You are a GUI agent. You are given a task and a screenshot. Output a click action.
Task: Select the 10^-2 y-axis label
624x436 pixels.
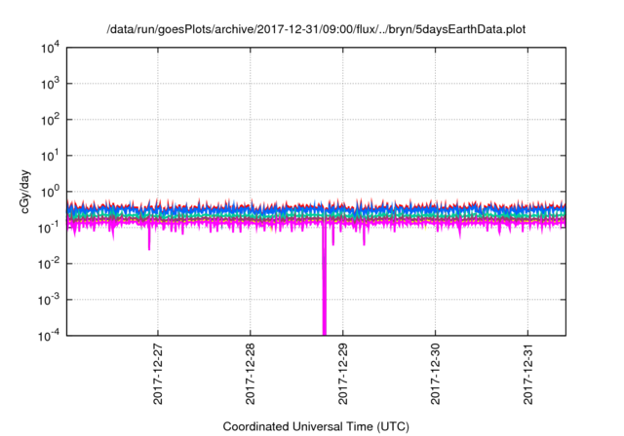click(49, 264)
